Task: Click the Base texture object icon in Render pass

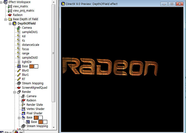Action: pyautogui.click(x=24, y=118)
